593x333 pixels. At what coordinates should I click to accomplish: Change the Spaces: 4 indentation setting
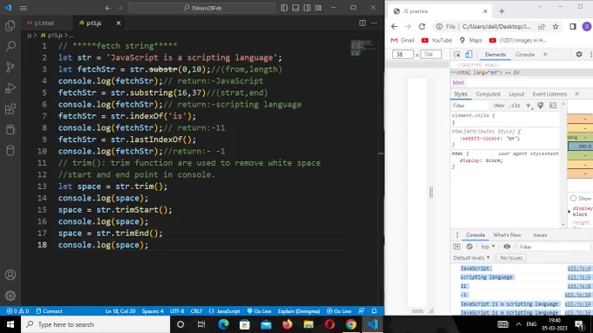click(x=153, y=311)
